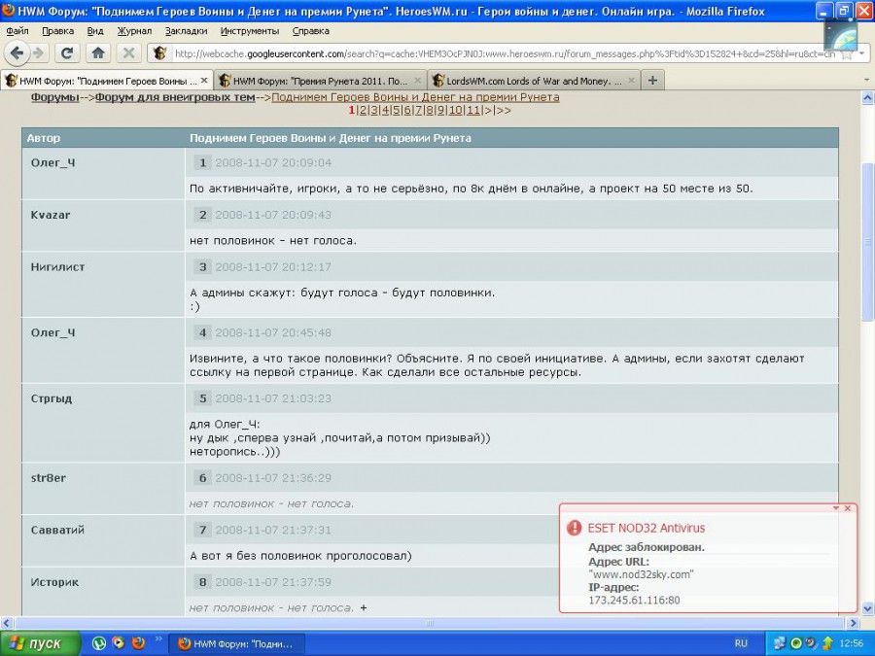The height and width of the screenshot is (656, 875).
Task: Open the Закладки menu
Action: point(187,31)
